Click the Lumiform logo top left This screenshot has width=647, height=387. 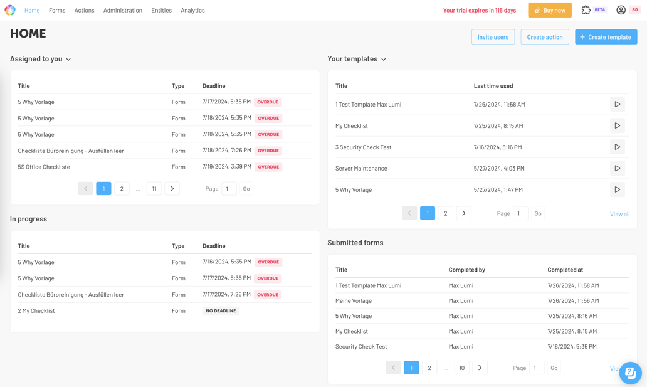click(x=9, y=9)
